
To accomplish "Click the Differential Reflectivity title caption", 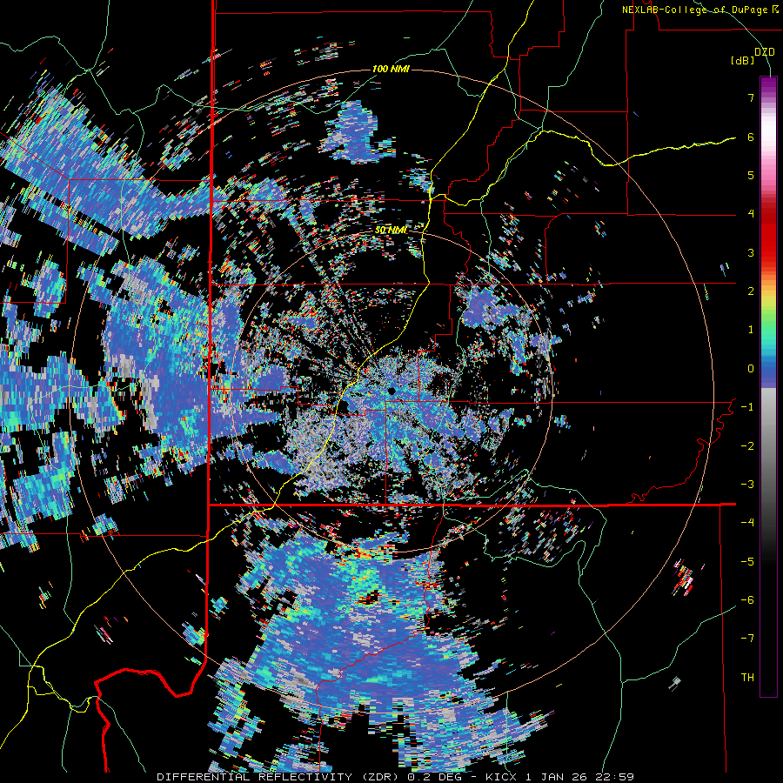I will point(396,777).
